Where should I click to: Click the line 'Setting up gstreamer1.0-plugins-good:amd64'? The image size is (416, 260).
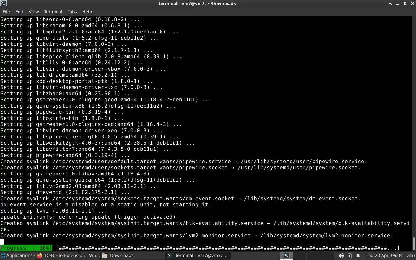(106, 100)
